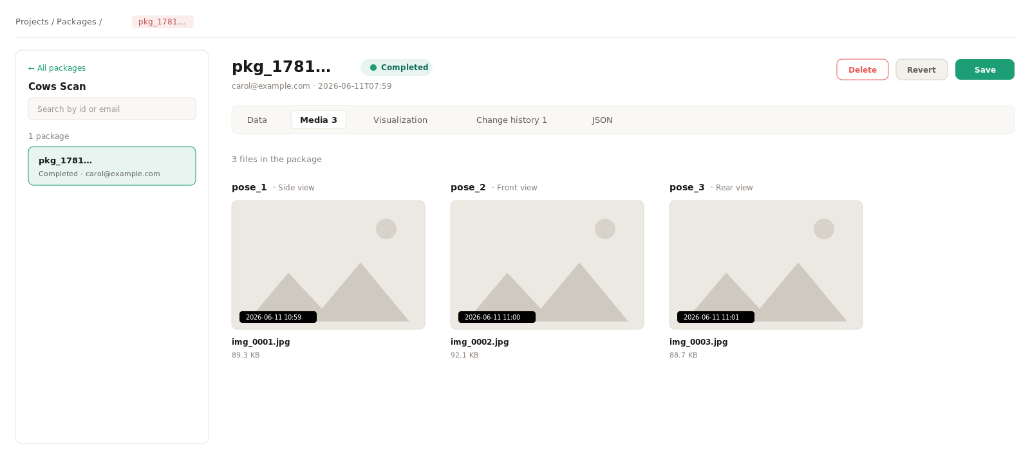Click the pose_2 heading
The image size is (1030, 463).
coord(468,187)
